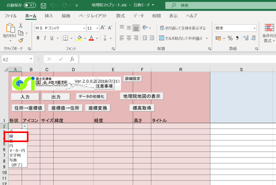276x185 pixels.
Task: Click the 地理院地図の表示 button
Action: (x=142, y=96)
